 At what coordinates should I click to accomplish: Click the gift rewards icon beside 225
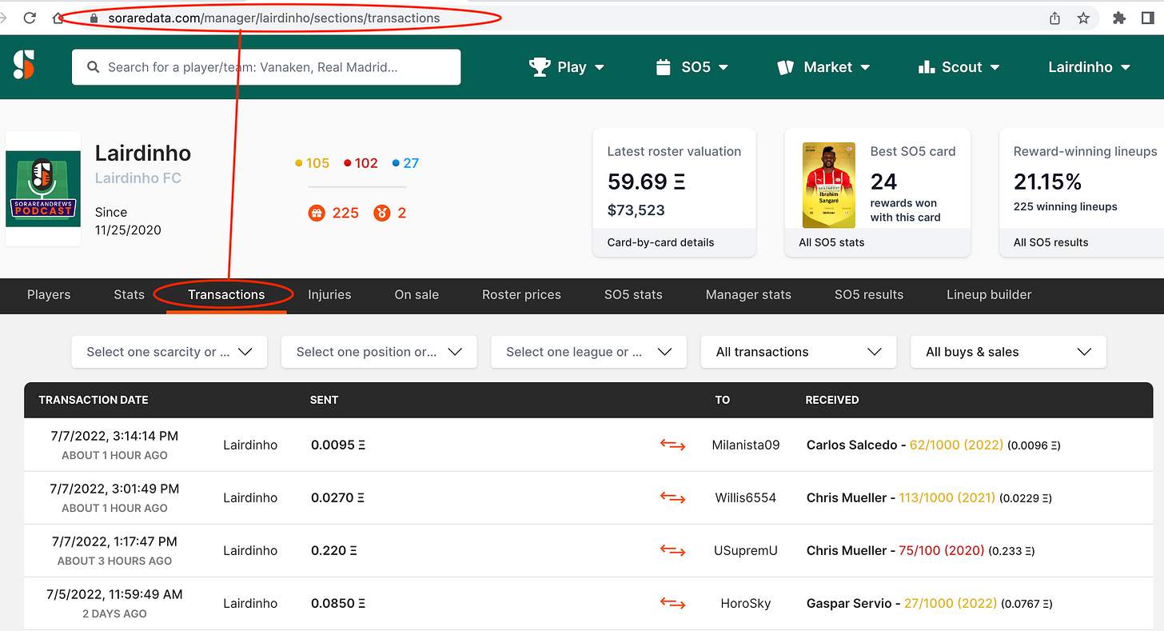[317, 213]
